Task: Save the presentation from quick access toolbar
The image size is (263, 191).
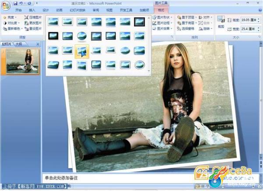Action: (15, 3)
